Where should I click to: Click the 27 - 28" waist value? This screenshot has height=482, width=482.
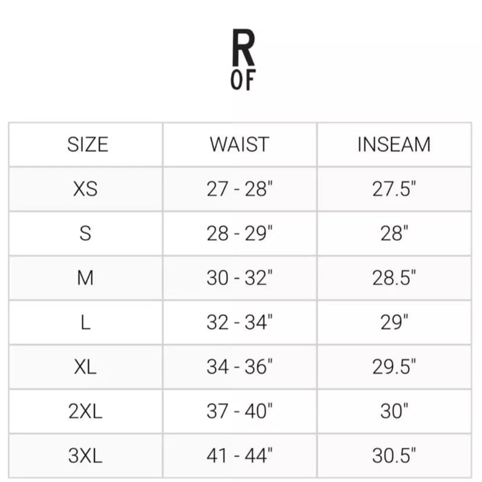click(x=240, y=189)
